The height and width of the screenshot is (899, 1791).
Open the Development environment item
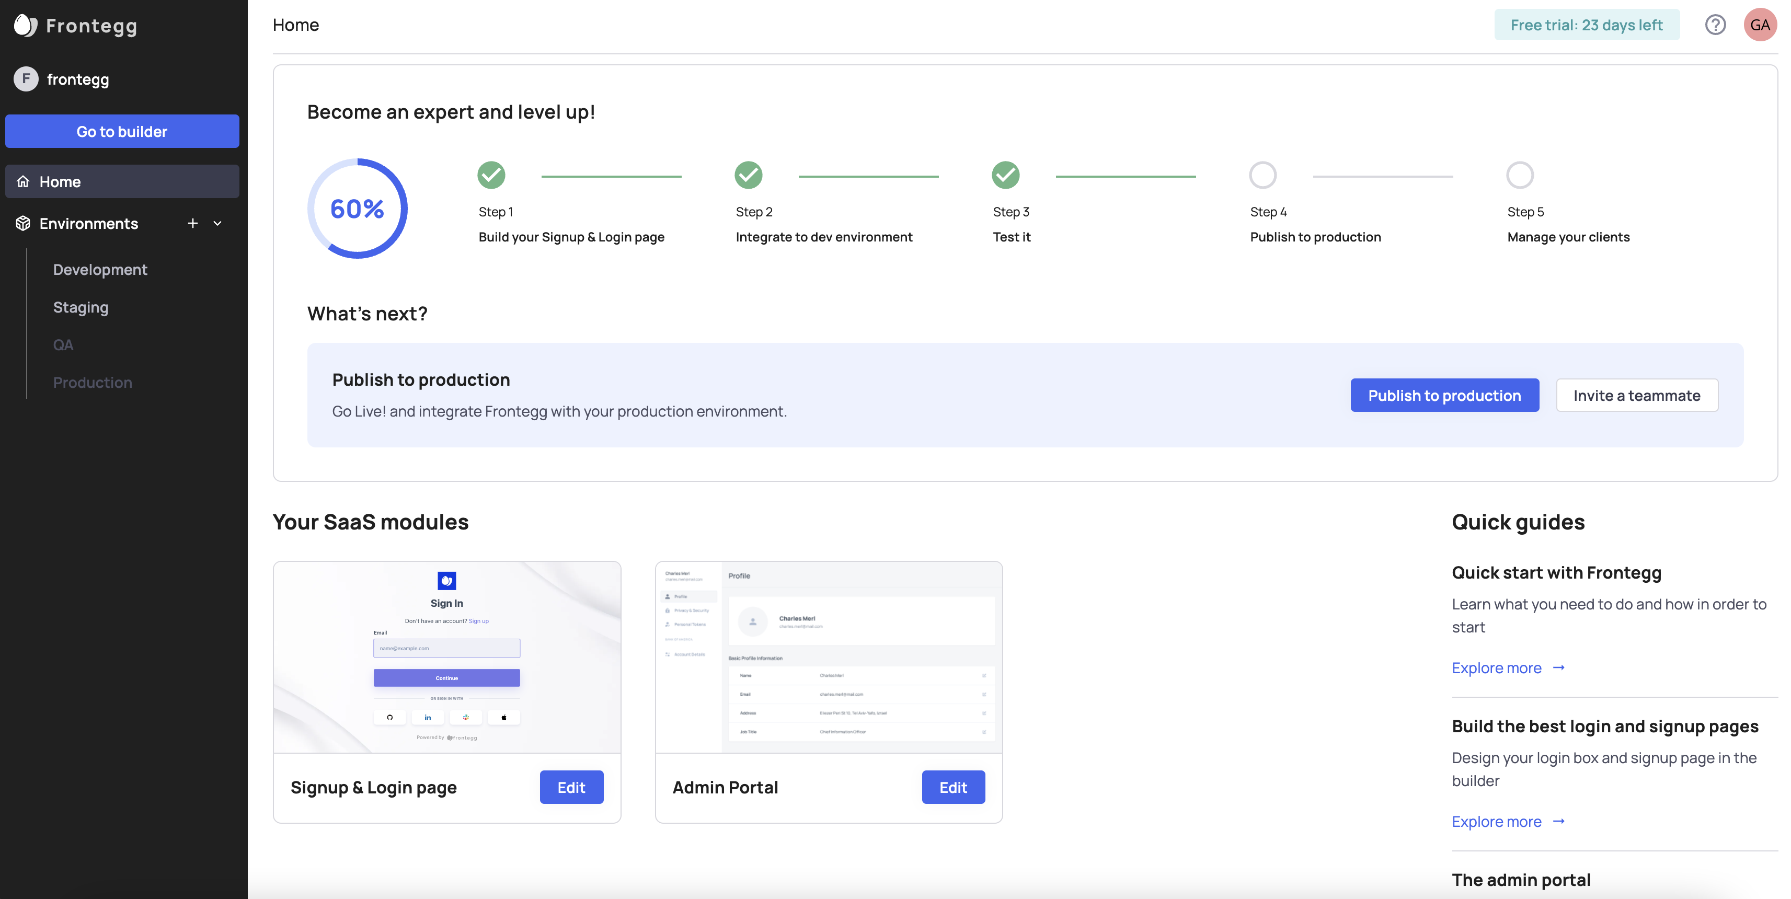coord(100,270)
